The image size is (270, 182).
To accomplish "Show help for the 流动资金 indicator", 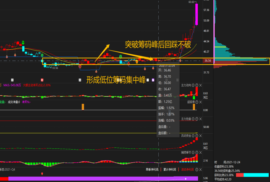I will [197, 136].
